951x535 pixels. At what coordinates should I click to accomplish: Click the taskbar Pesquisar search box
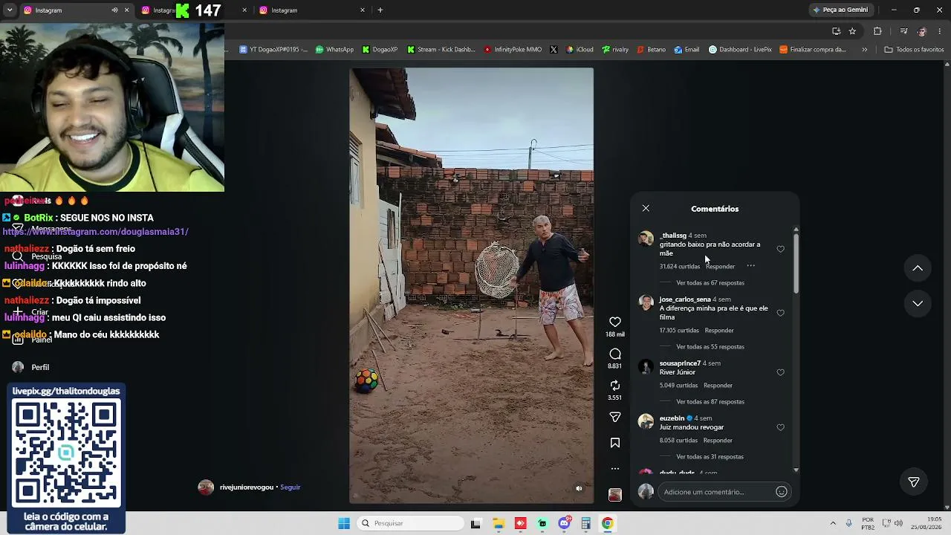tap(410, 523)
